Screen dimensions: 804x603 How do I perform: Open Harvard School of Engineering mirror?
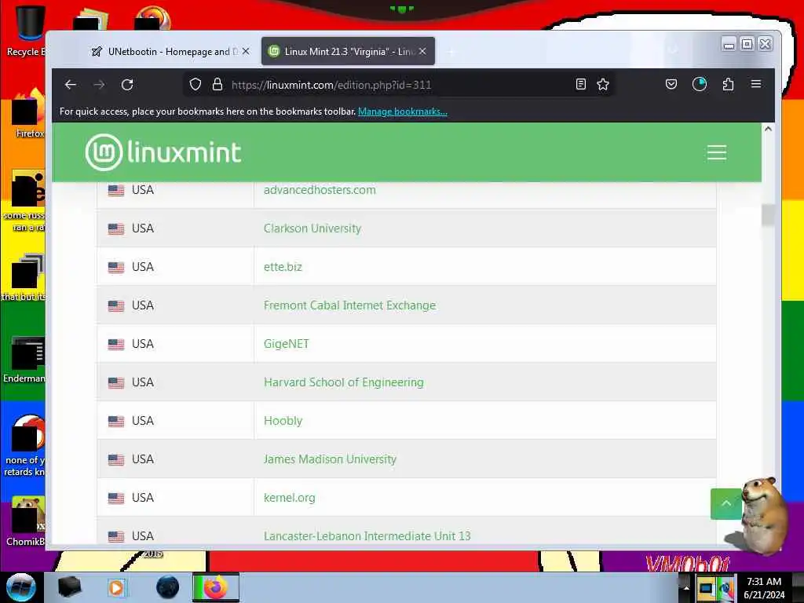pyautogui.click(x=344, y=382)
